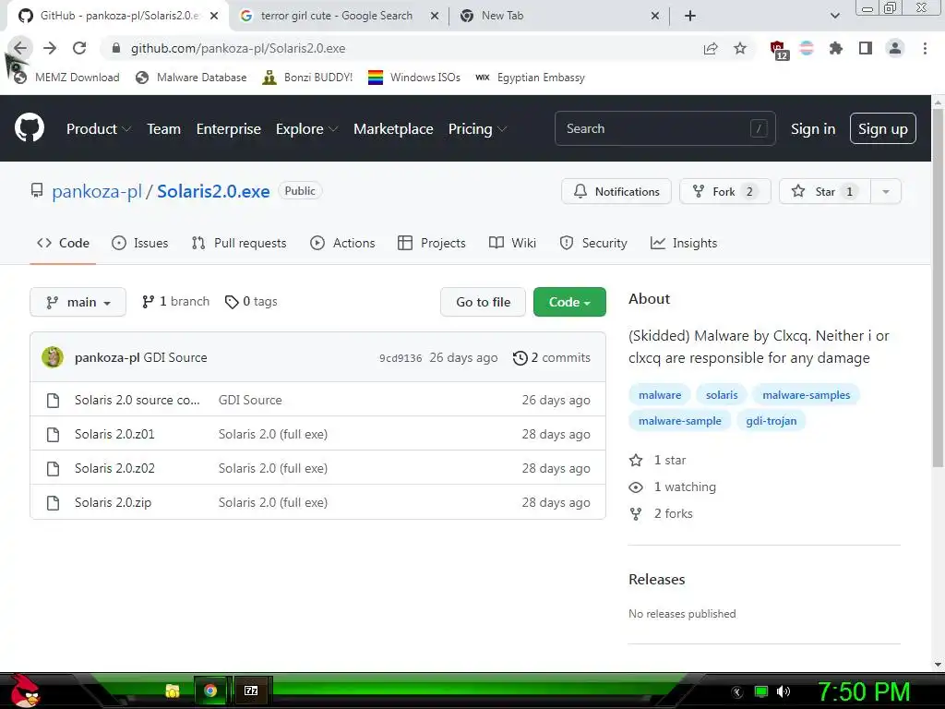Open the Security tab

click(x=593, y=243)
